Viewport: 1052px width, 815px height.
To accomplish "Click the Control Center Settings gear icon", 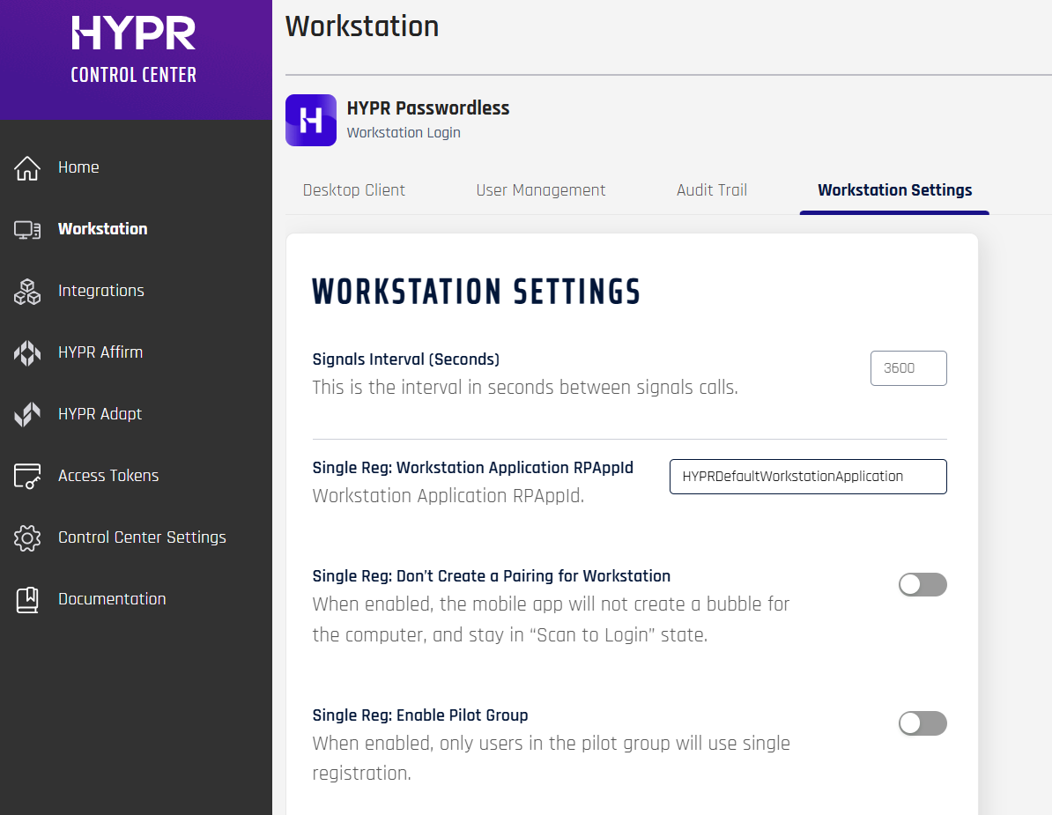I will click(x=27, y=537).
